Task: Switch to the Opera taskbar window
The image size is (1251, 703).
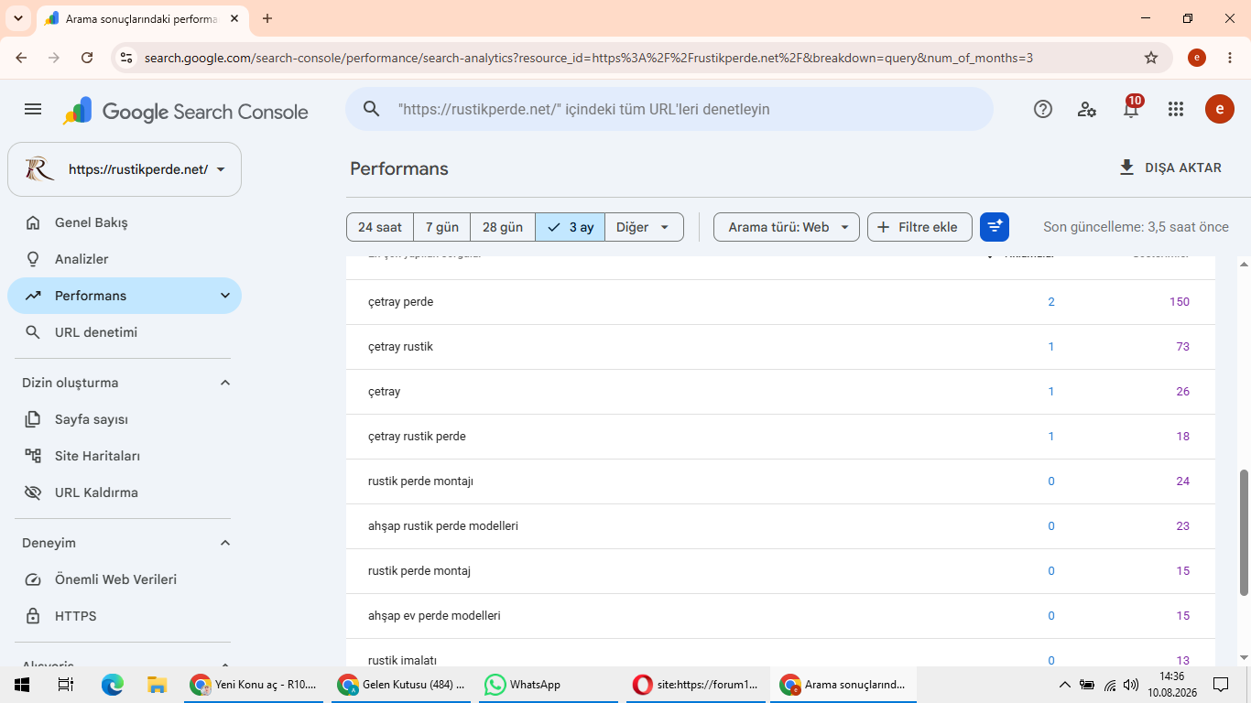Action: pos(695,685)
